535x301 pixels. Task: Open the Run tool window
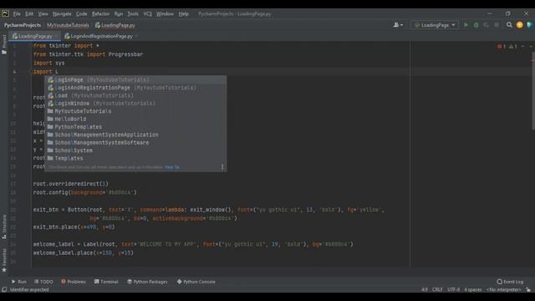(18, 282)
